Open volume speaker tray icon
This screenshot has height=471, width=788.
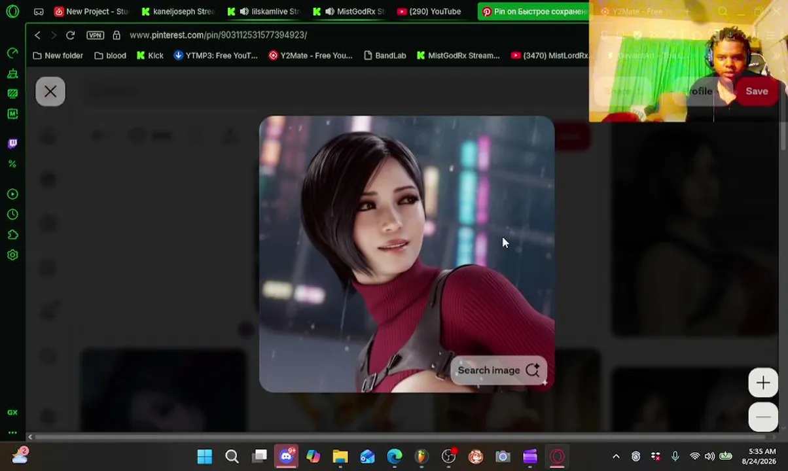[x=709, y=457]
